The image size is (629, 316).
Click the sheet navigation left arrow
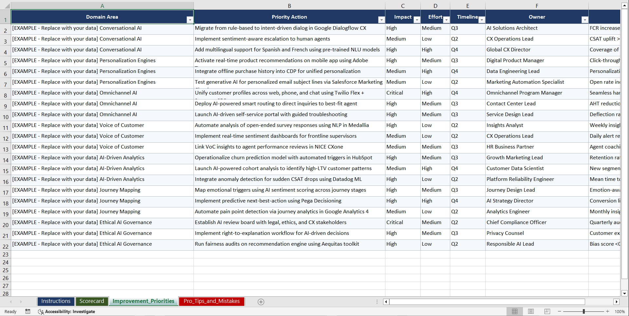point(11,302)
